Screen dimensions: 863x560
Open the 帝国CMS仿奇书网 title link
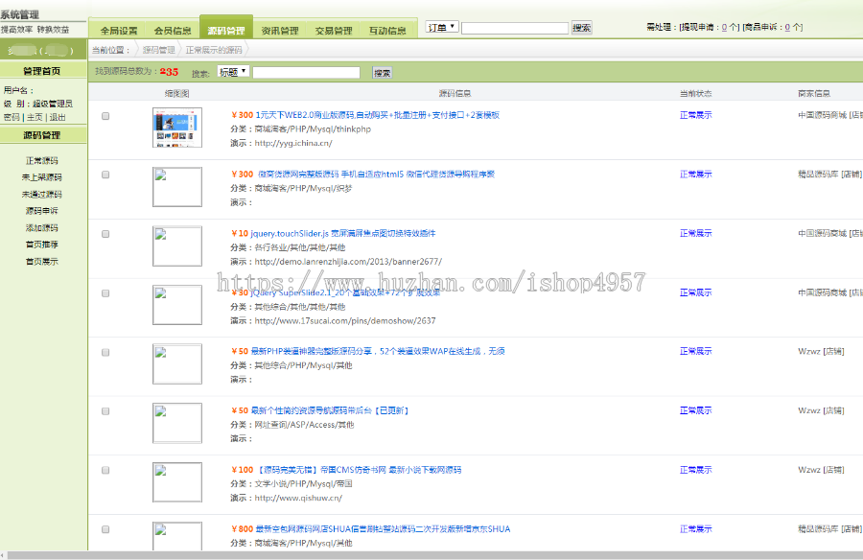(x=360, y=470)
